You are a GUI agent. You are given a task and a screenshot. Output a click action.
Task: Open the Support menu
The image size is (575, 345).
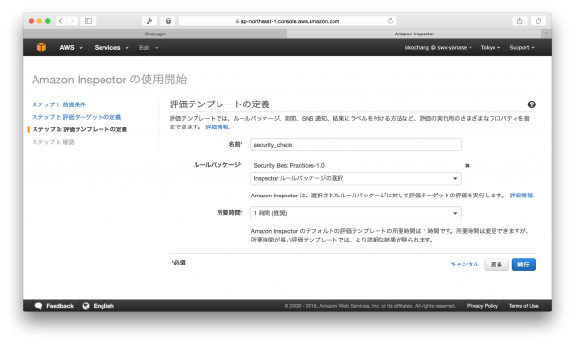521,48
